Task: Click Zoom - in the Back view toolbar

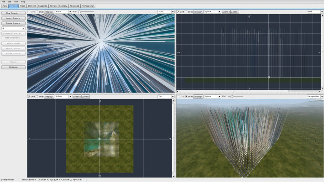Action: 235,12
